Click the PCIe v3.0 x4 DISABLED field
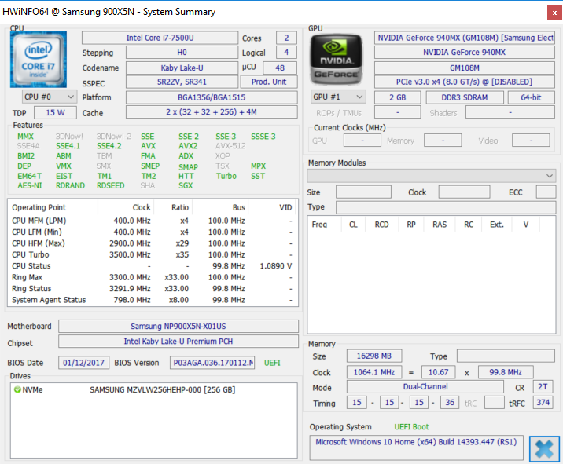The image size is (563, 464). pos(465,82)
